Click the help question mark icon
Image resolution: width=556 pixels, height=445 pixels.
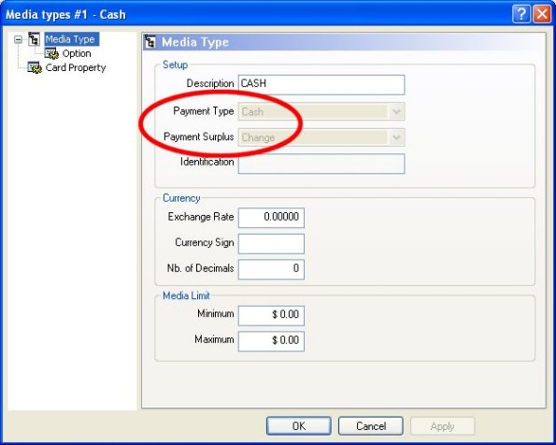[520, 14]
